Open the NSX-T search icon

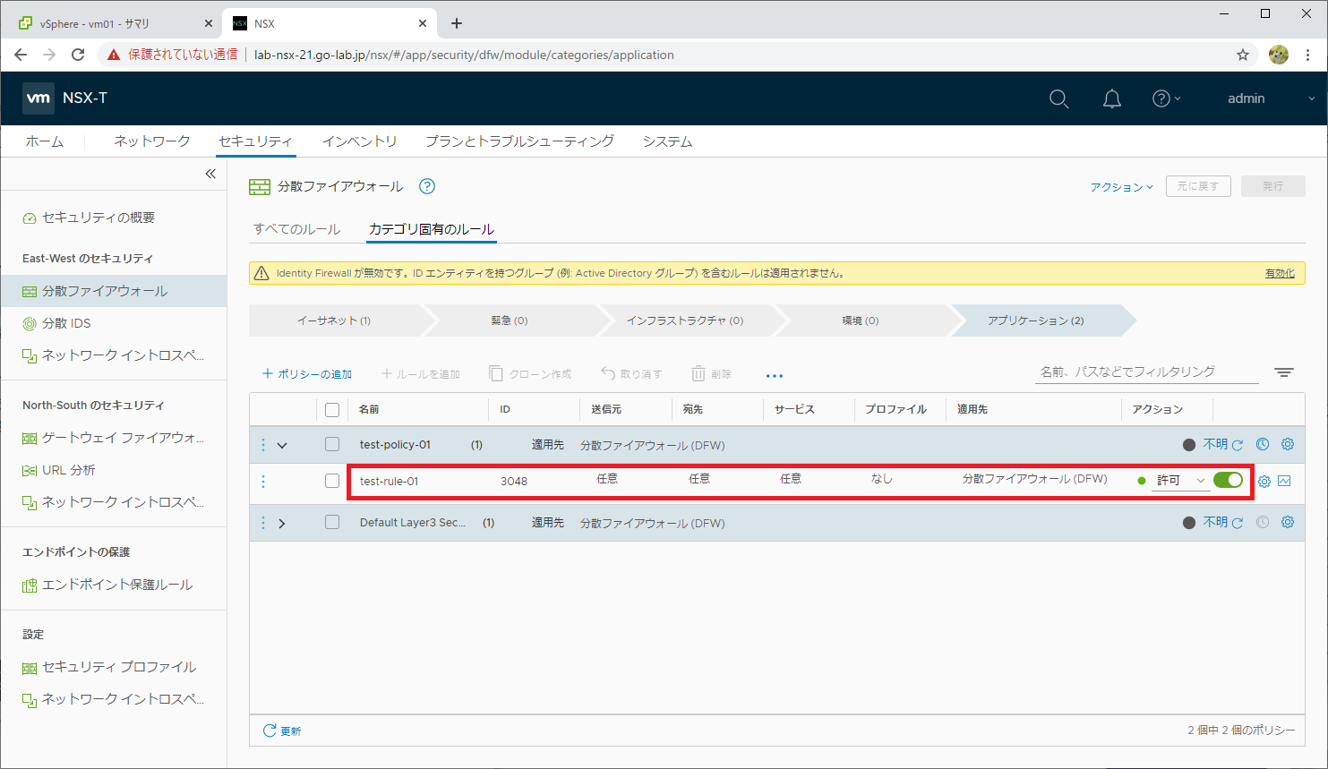tap(1058, 98)
